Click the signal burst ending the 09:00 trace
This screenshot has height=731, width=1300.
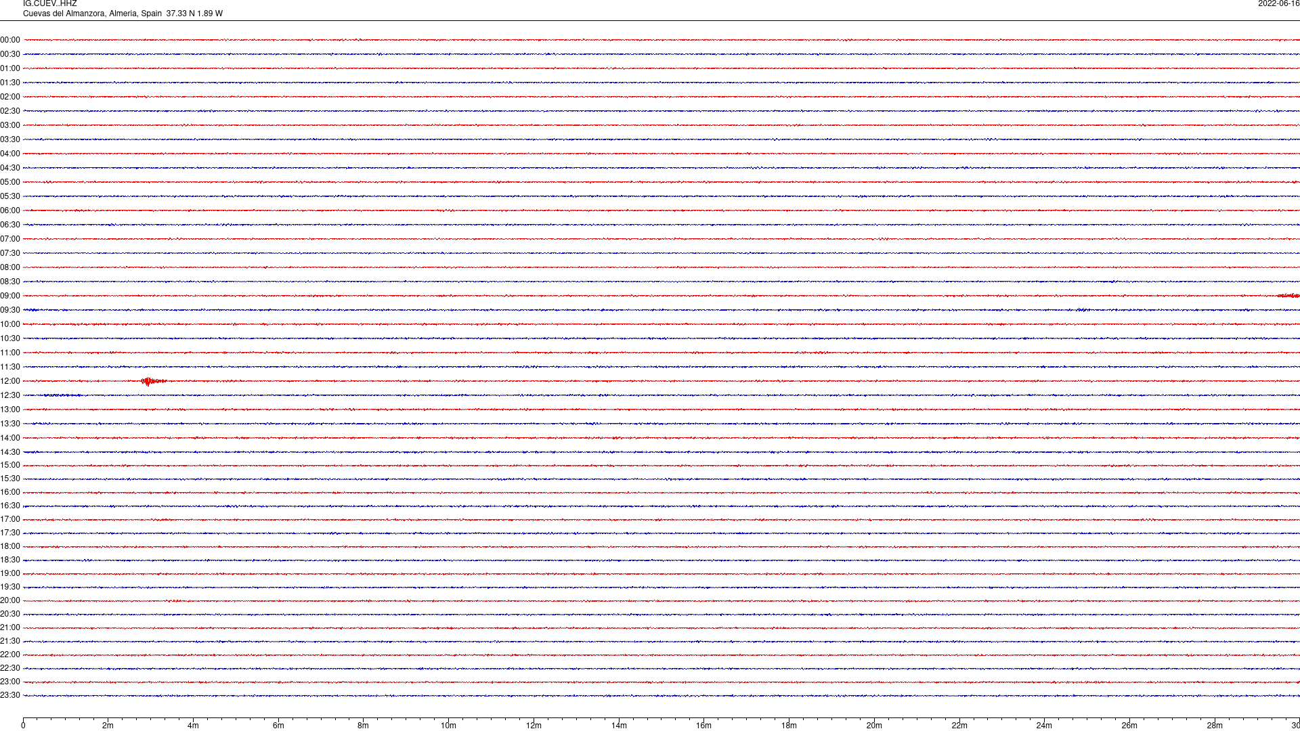[x=1288, y=296]
